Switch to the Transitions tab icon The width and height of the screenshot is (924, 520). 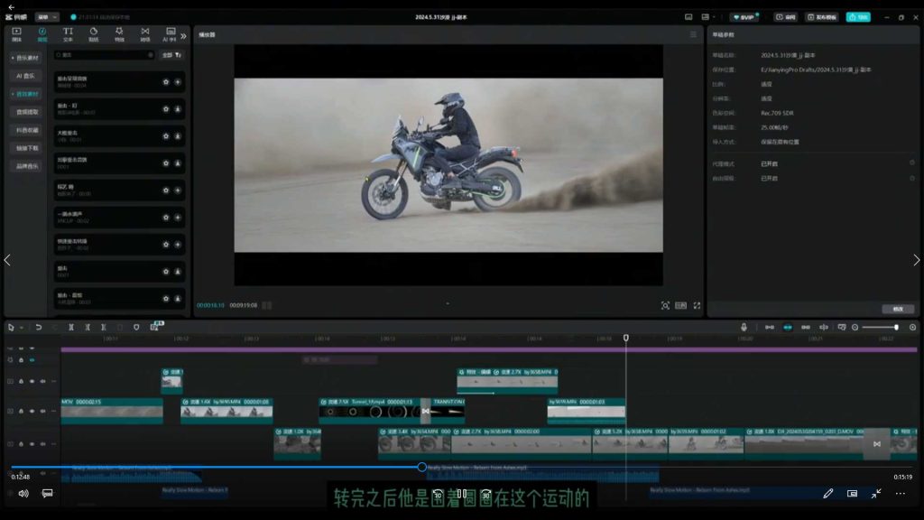145,34
